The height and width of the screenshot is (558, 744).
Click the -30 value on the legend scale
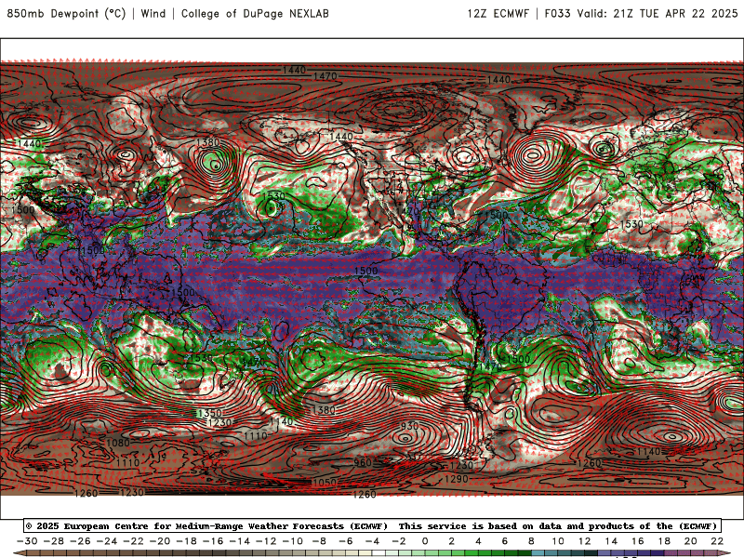pos(27,541)
